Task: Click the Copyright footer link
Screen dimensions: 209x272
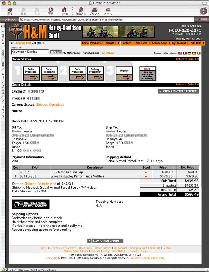Action: tap(52, 258)
